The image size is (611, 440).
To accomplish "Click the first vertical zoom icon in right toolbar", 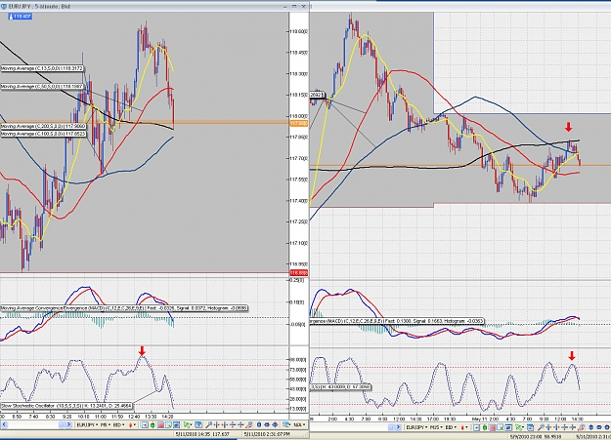I will click(x=565, y=427).
